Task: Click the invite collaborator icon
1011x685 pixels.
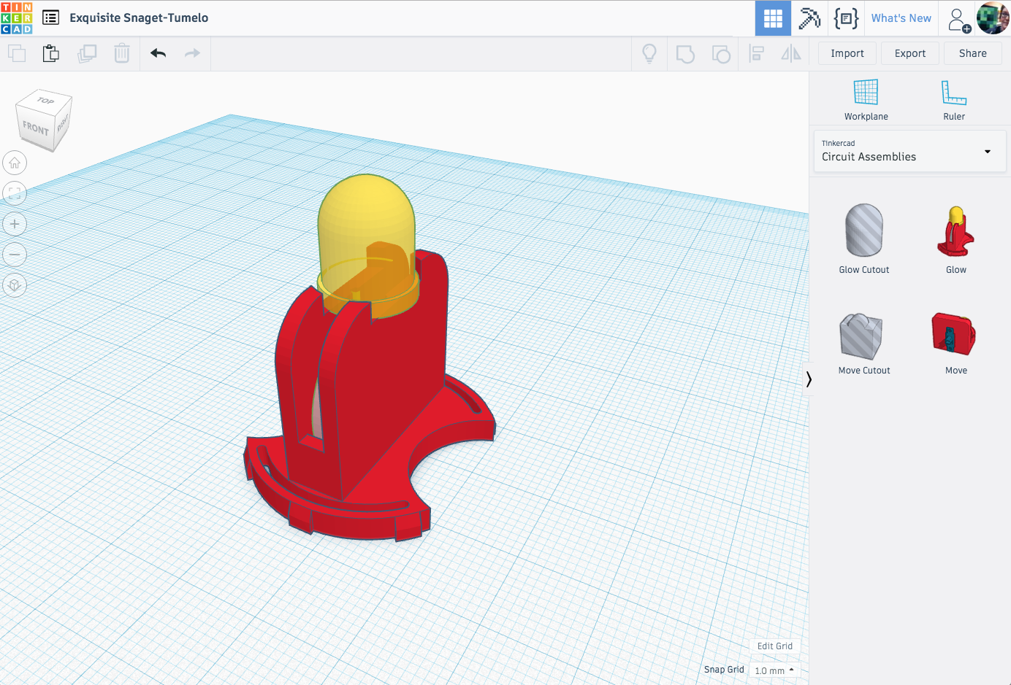Action: click(958, 19)
